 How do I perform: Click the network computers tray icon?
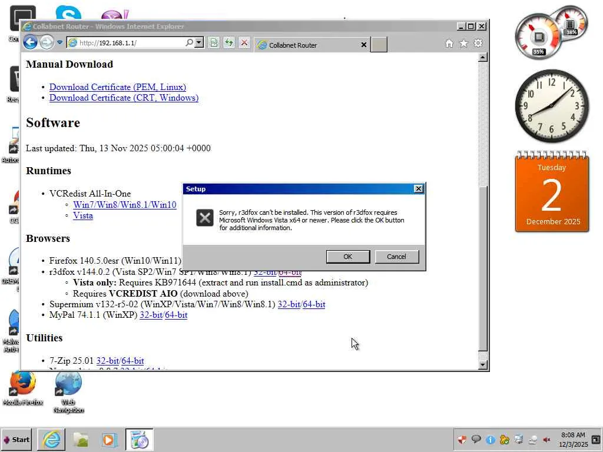pyautogui.click(x=518, y=439)
